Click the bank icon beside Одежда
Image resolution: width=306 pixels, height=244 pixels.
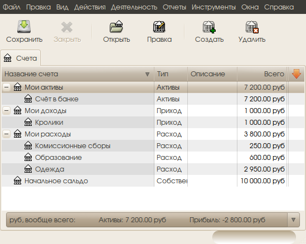(28, 169)
